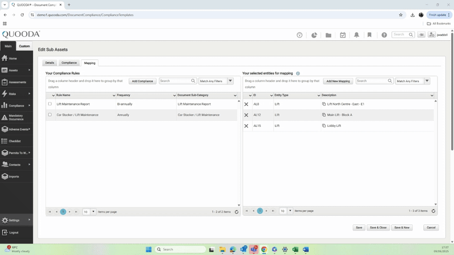
Task: Click Save & Close
Action: [x=378, y=228]
